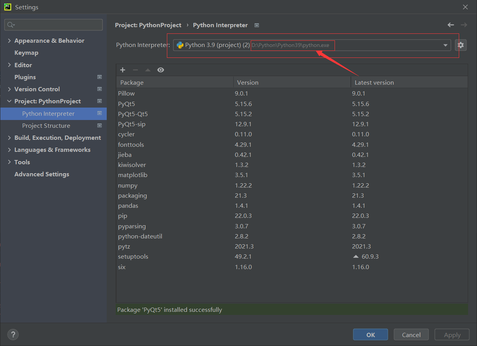Select the PyQt5-sip package row
This screenshot has width=477, height=346.
tap(292, 124)
